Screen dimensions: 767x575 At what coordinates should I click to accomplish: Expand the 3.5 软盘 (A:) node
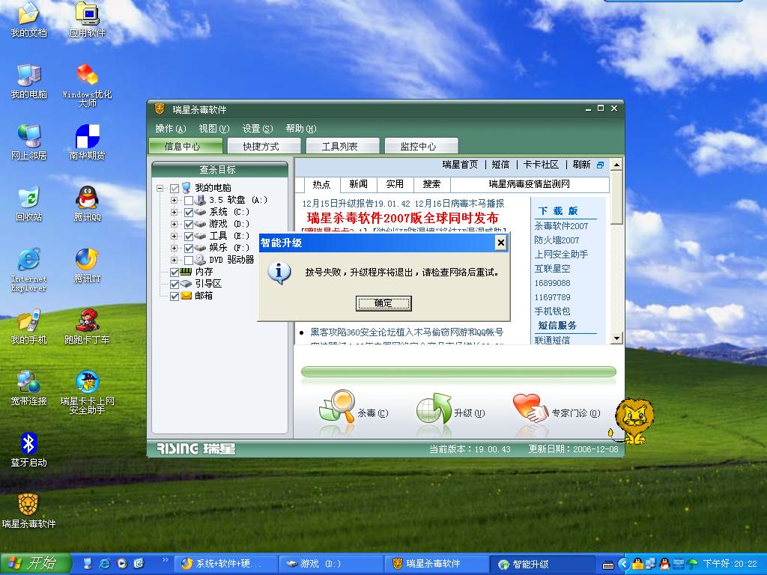click(174, 201)
